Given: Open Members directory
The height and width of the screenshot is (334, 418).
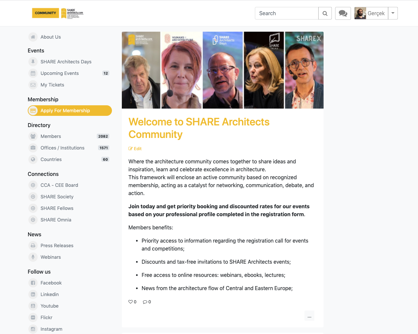Looking at the screenshot, I should click(x=51, y=136).
